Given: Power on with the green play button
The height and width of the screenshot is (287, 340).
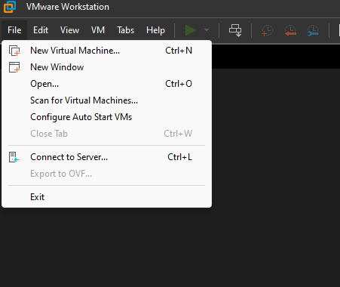Looking at the screenshot, I should [191, 30].
